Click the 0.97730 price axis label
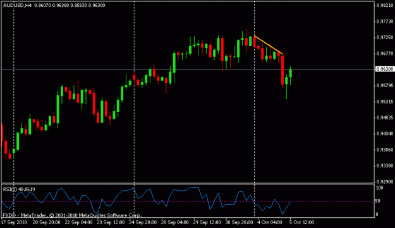395x228 pixels. [x=385, y=21]
